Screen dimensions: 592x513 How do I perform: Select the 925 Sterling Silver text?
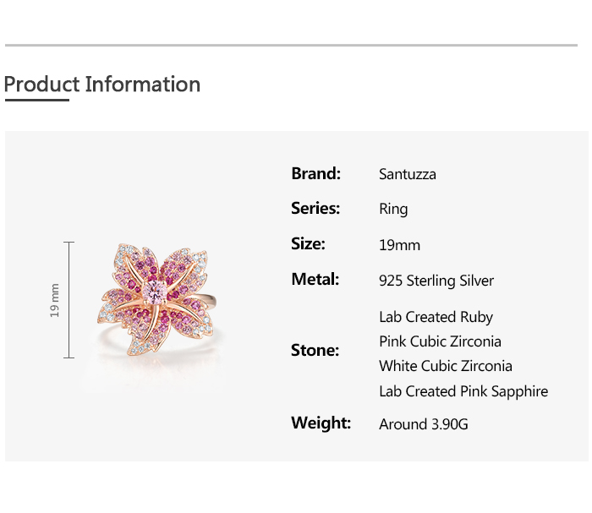pyautogui.click(x=436, y=281)
